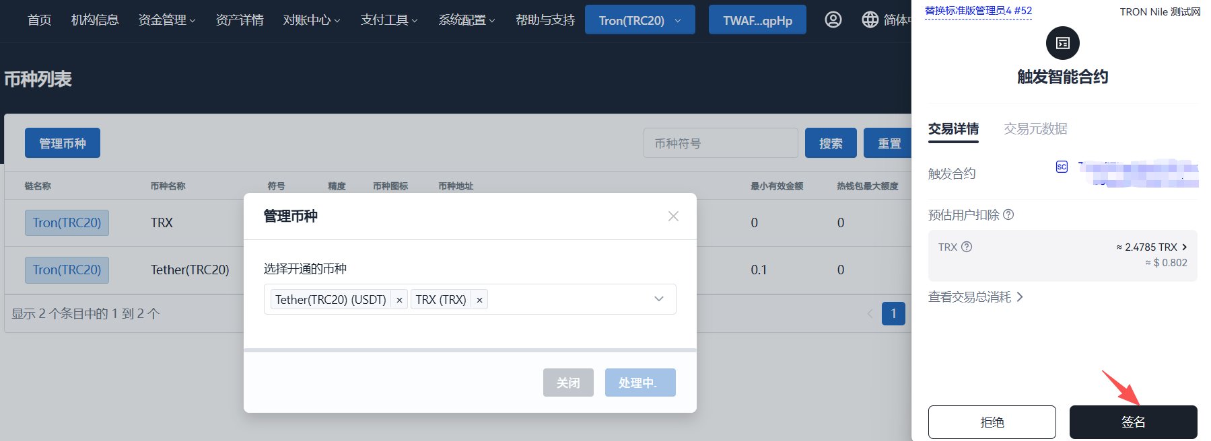1211x441 pixels.
Task: Click the 币种符号 search field
Action: click(720, 143)
